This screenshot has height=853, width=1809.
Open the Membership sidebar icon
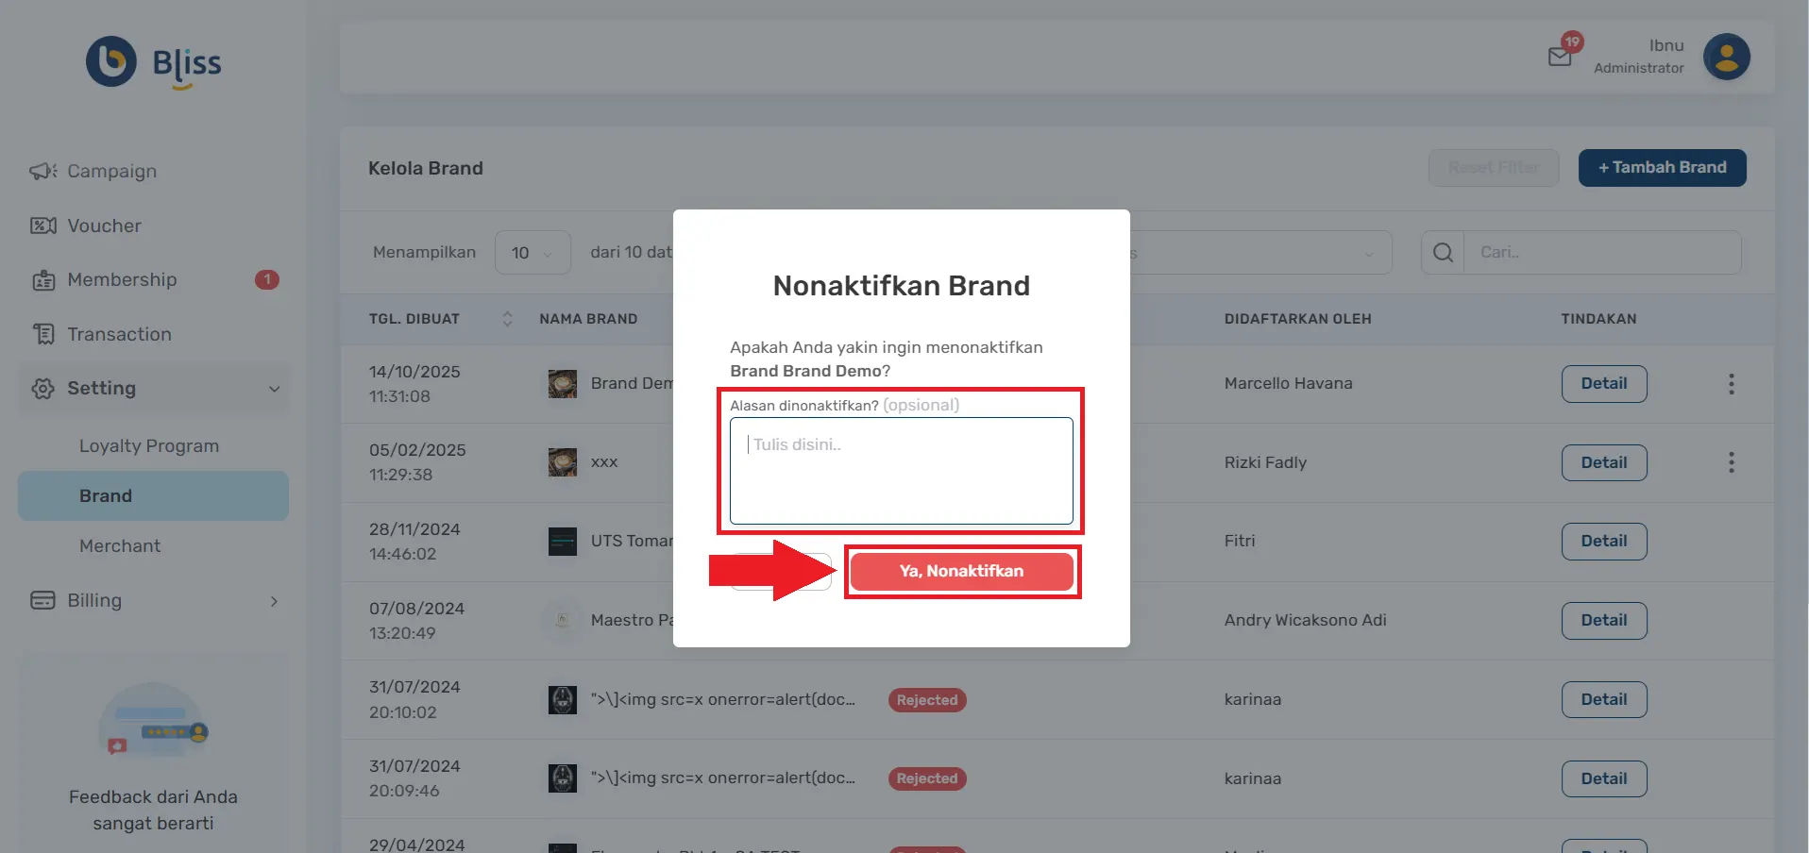(x=42, y=279)
